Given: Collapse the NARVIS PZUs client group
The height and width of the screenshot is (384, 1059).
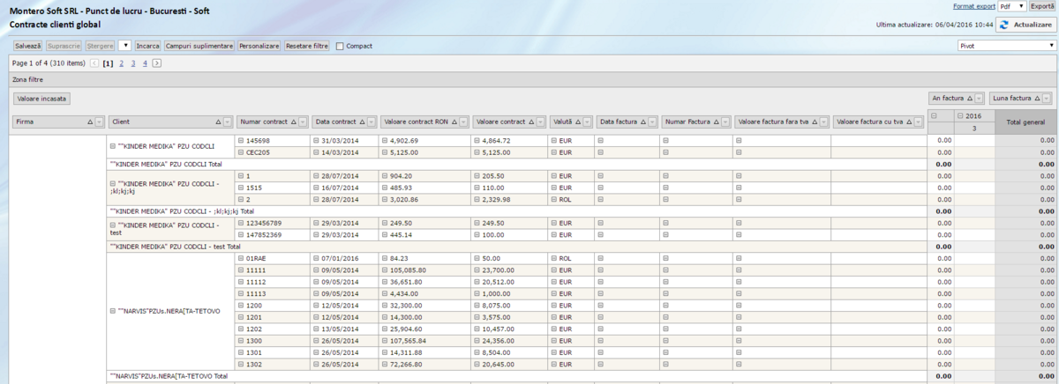Looking at the screenshot, I should click(x=113, y=311).
